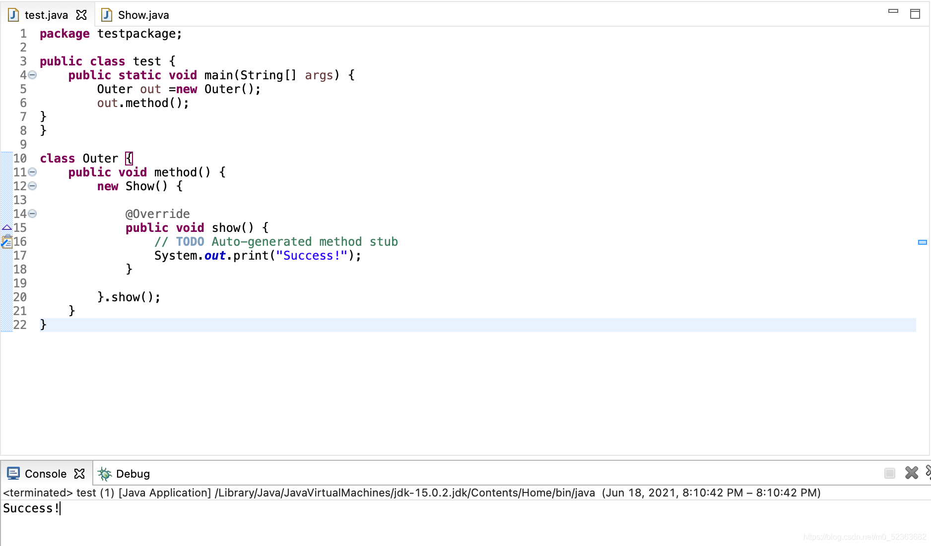Minimize the editor area

(x=893, y=11)
